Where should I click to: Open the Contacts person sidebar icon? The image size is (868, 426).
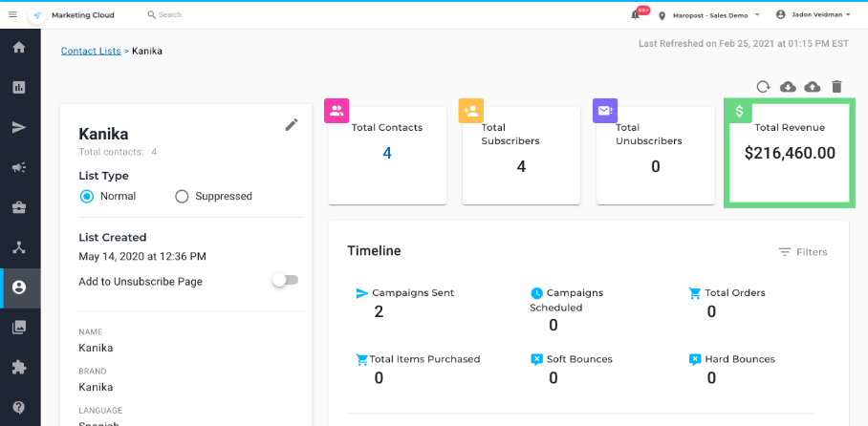pyautogui.click(x=19, y=288)
